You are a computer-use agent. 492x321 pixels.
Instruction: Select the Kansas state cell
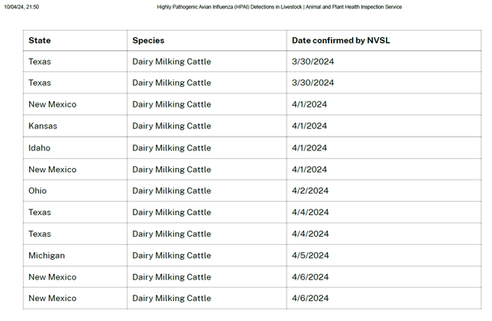click(75, 126)
